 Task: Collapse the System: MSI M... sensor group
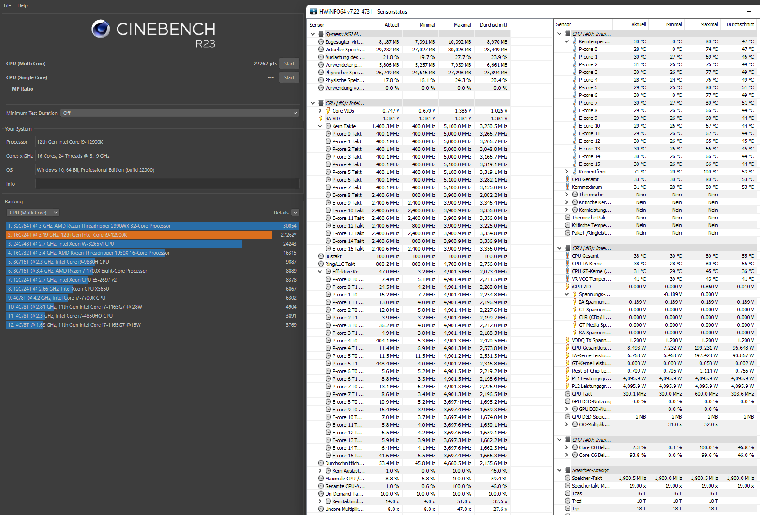click(x=313, y=34)
